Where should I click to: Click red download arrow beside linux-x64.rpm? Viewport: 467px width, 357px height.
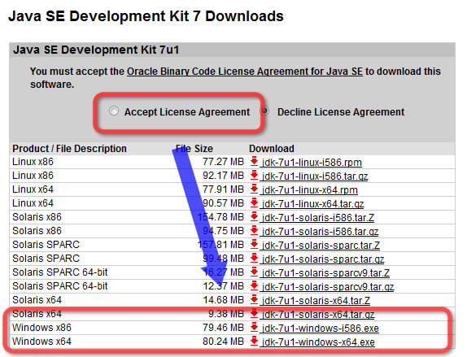[254, 189]
